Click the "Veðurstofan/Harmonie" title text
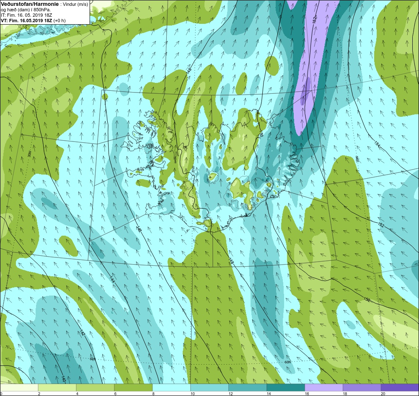Viewport: 419px width, 396px height. 29,5
